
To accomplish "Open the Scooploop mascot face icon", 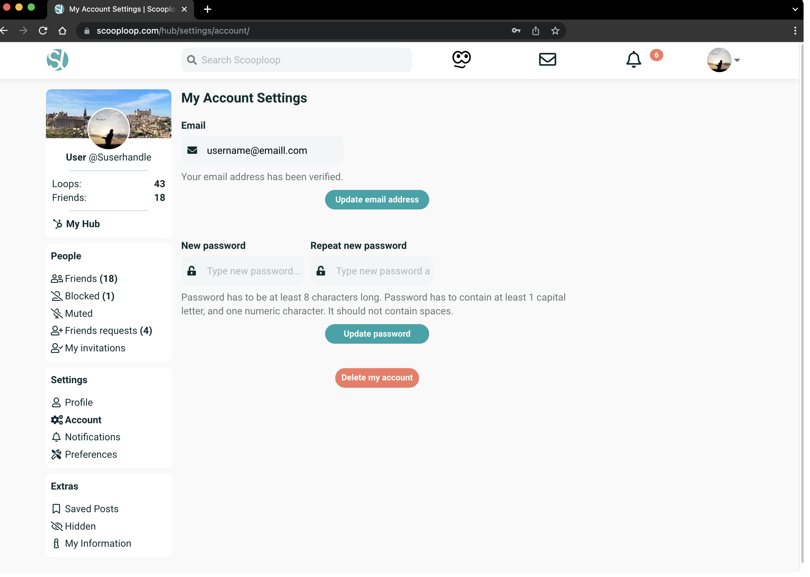I will click(x=461, y=59).
